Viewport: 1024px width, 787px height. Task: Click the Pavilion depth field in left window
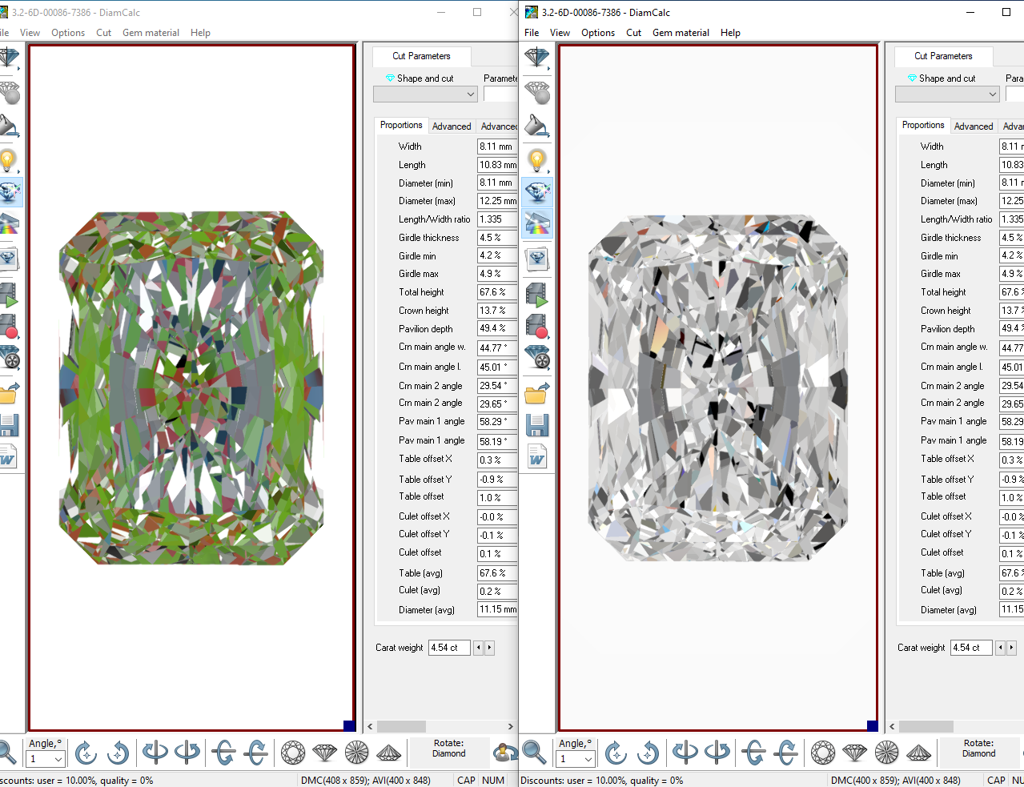[x=497, y=328]
